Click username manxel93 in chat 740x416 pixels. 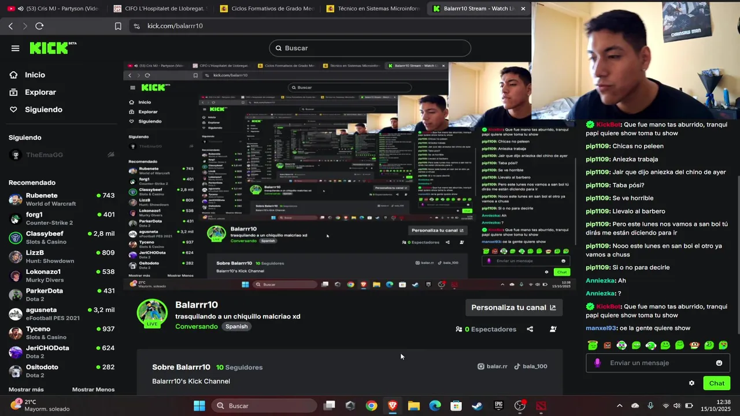pyautogui.click(x=601, y=328)
